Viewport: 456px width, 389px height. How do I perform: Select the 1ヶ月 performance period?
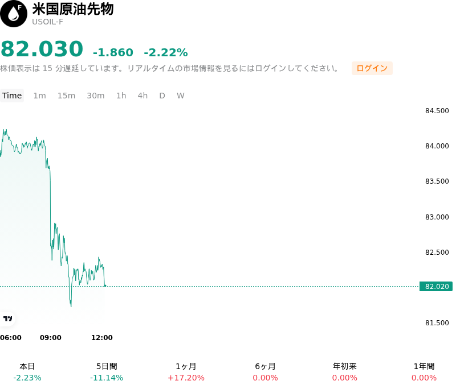pos(186,372)
